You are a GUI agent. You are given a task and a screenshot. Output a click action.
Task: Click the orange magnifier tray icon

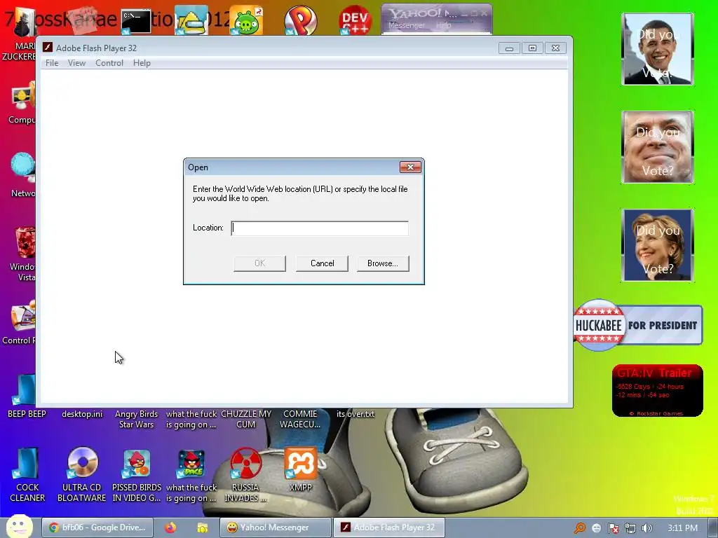pos(580,528)
